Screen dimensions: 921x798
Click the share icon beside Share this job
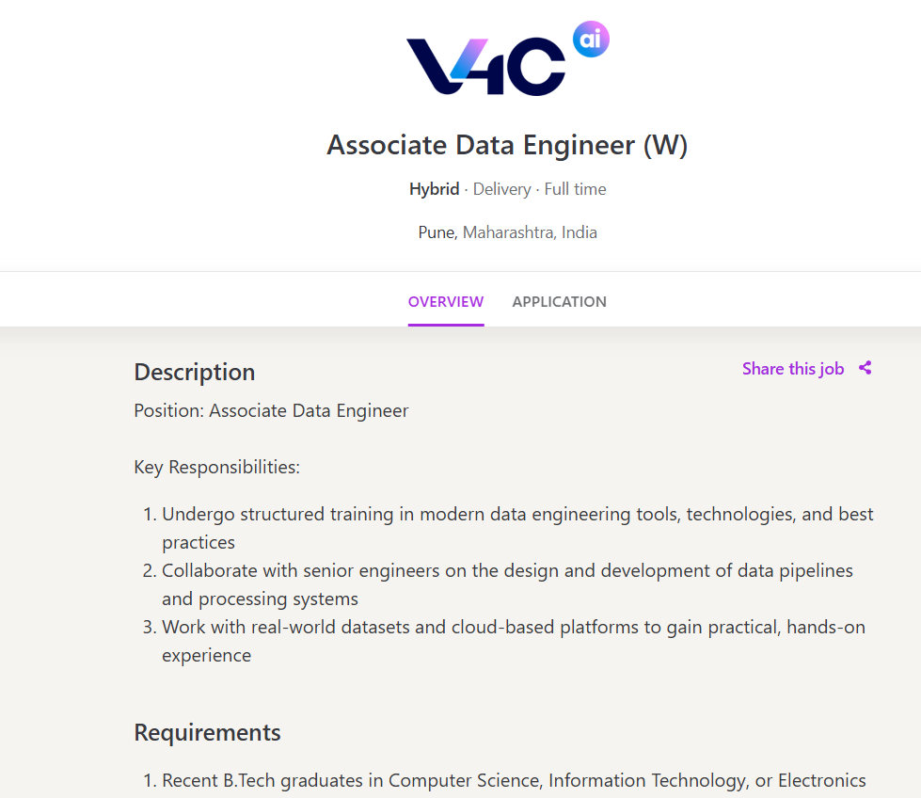(865, 368)
